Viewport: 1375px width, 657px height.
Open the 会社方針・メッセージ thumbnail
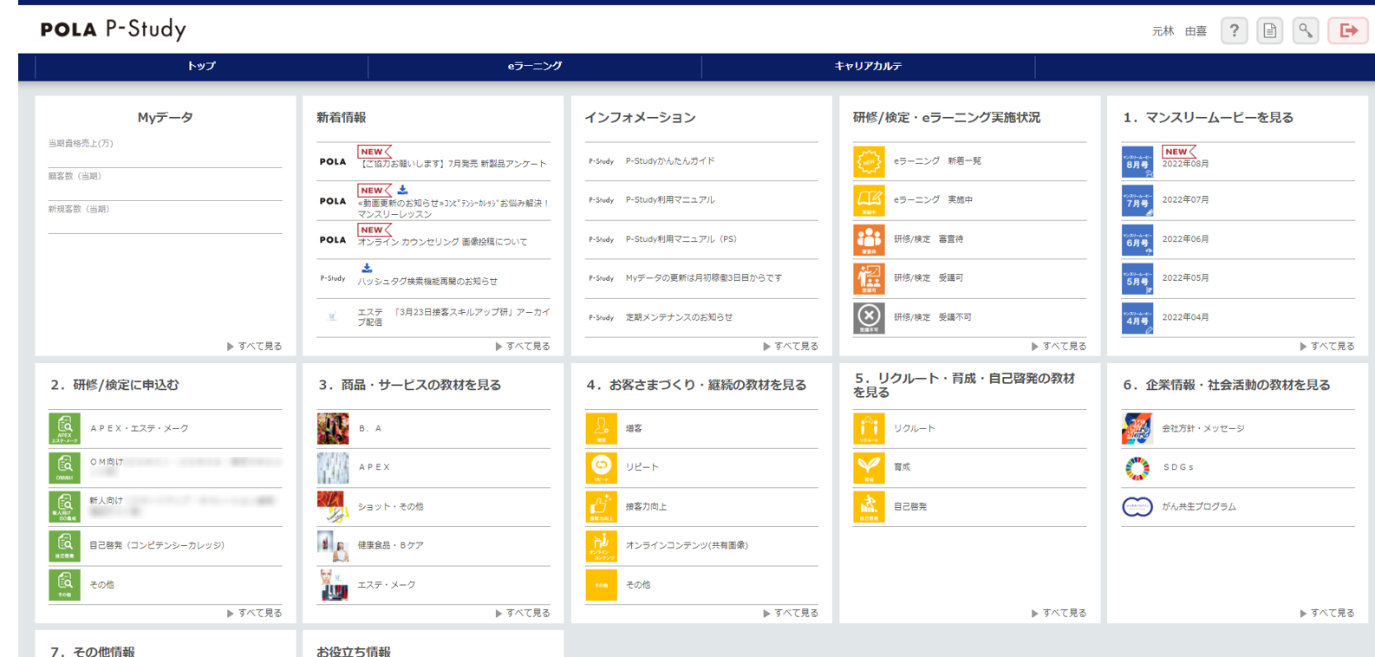click(1137, 428)
